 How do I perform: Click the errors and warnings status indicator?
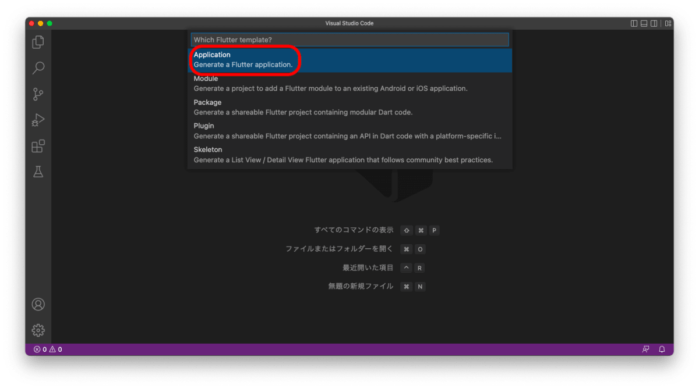pos(48,349)
